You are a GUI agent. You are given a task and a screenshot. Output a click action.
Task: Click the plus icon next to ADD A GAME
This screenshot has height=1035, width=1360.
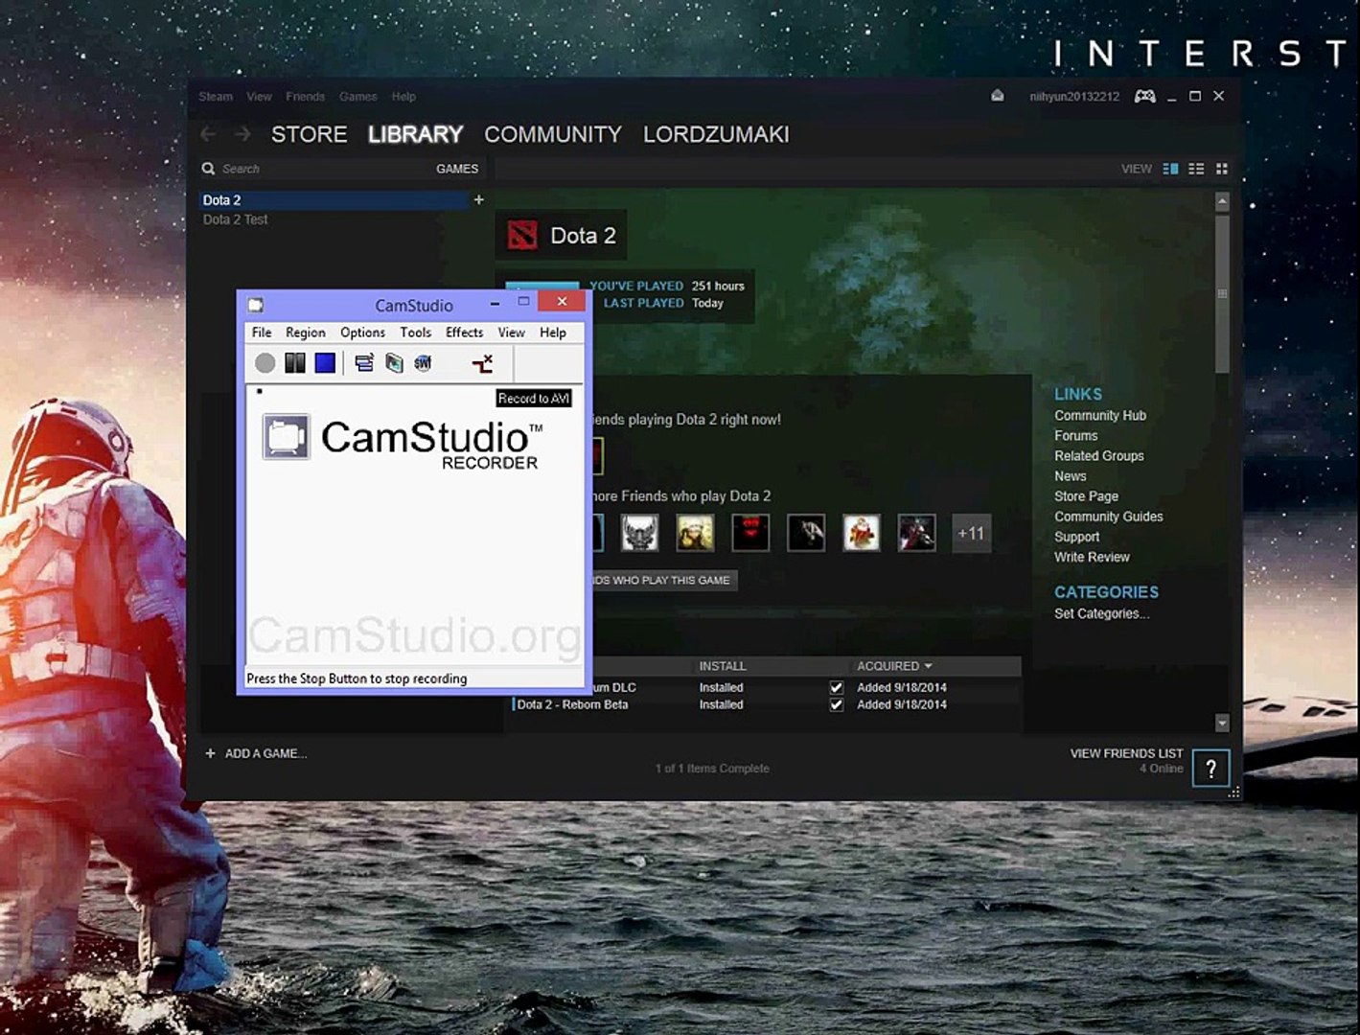(x=211, y=753)
